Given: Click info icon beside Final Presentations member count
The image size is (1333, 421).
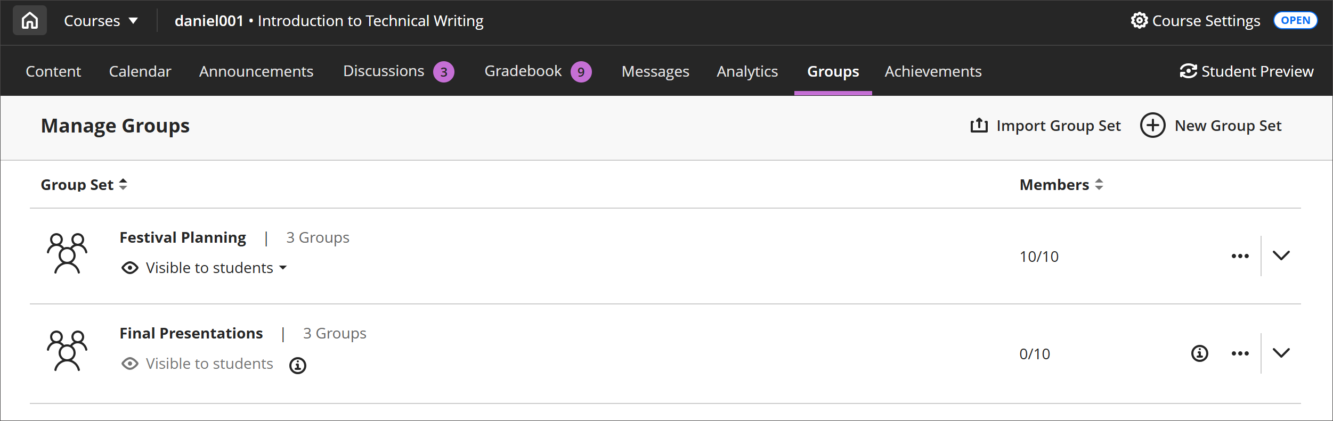Looking at the screenshot, I should pyautogui.click(x=1199, y=353).
